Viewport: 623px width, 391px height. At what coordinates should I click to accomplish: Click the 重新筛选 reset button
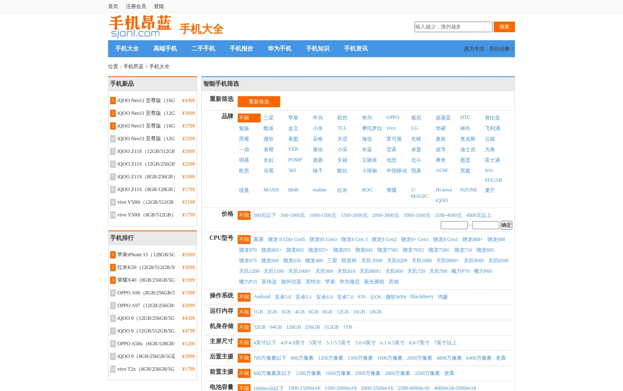click(259, 102)
